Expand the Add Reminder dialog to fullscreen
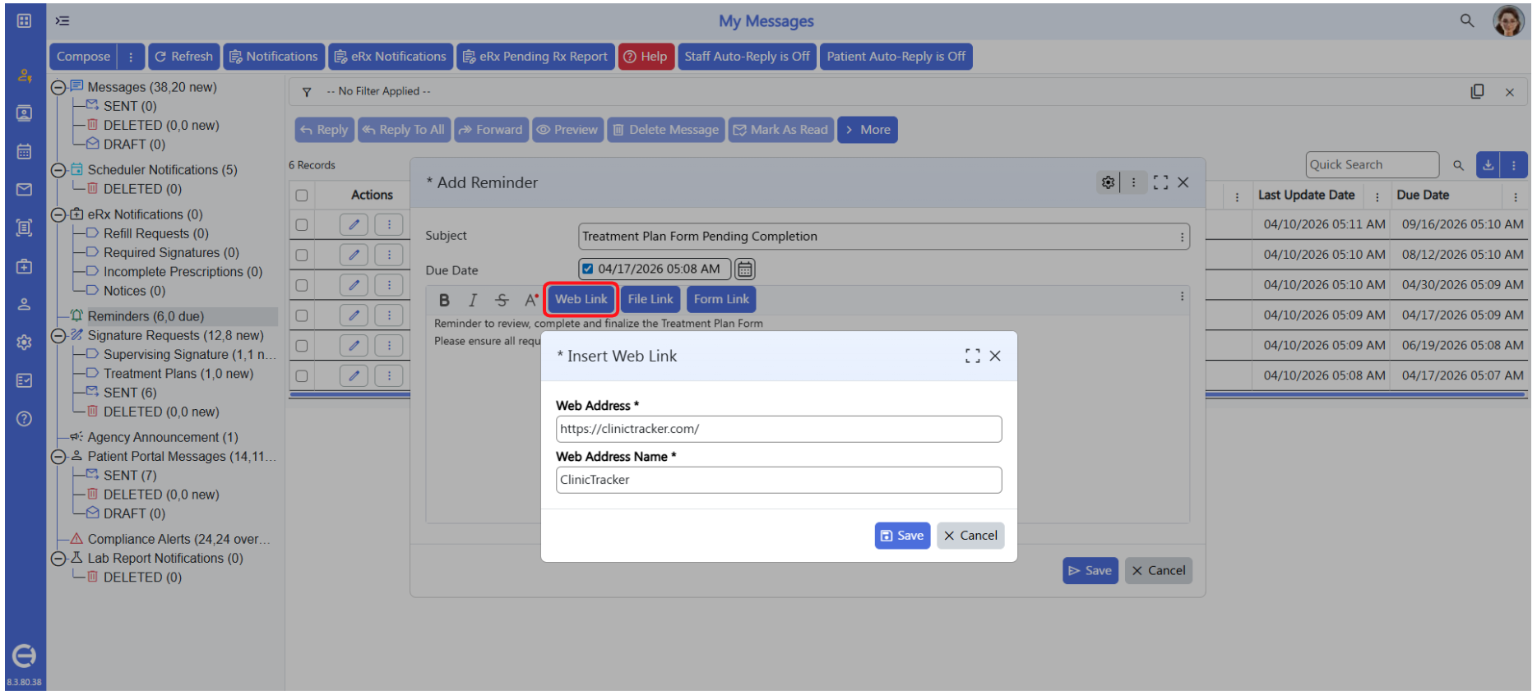Screen dimensions: 1537x695 (x=1160, y=182)
